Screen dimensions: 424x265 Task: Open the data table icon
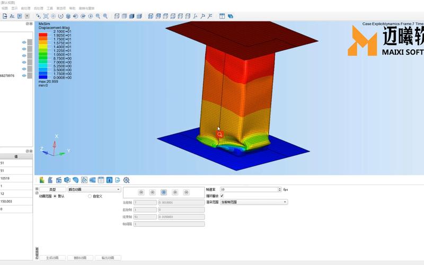(101, 180)
